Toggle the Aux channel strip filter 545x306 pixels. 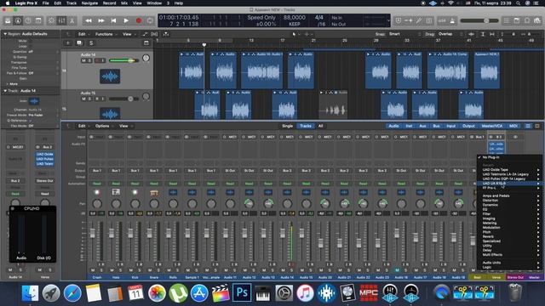[422, 126]
